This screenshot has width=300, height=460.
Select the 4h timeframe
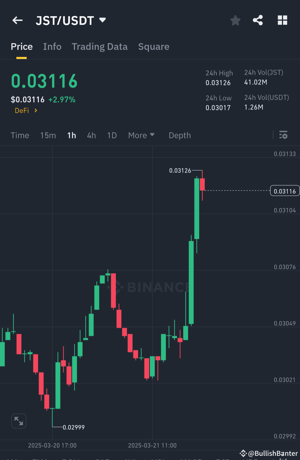pos(91,135)
